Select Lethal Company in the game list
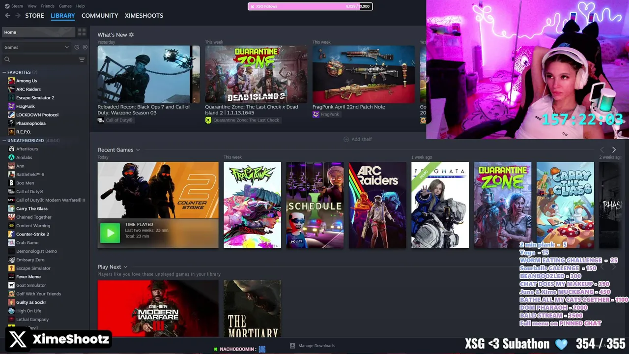The height and width of the screenshot is (354, 629). 32,320
